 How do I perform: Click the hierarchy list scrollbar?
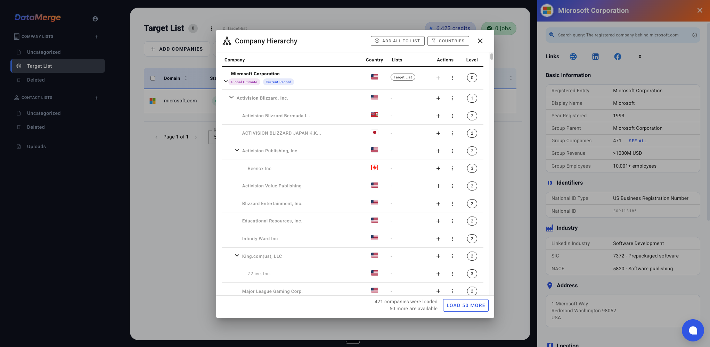(491, 57)
